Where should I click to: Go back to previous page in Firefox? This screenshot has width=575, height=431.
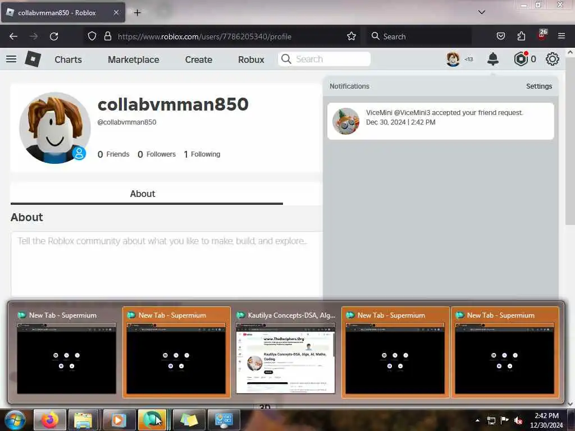point(13,36)
